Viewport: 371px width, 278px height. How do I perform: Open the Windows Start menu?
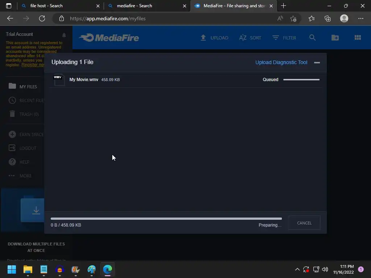coord(12,269)
